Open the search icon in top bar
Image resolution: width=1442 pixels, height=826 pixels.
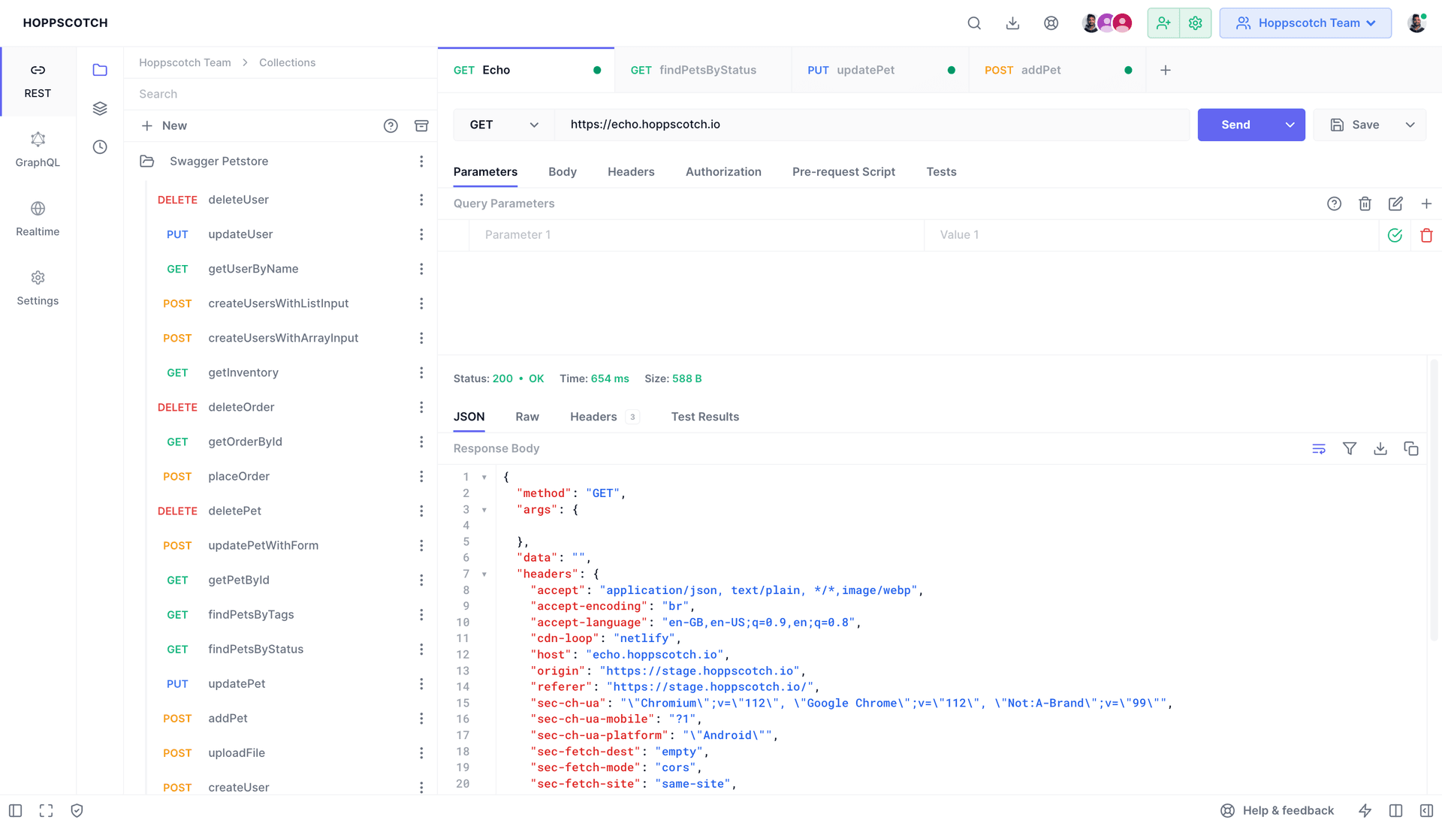(x=974, y=23)
